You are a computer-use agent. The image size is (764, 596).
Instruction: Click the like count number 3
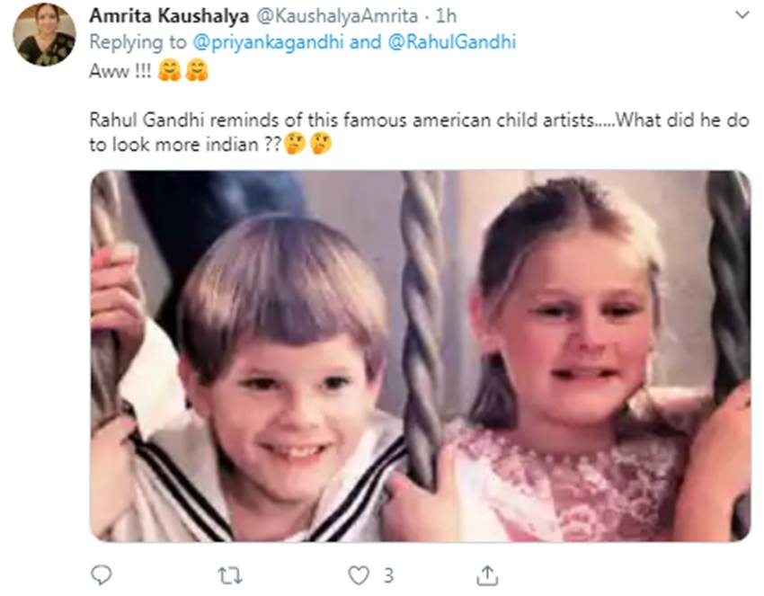click(x=388, y=574)
